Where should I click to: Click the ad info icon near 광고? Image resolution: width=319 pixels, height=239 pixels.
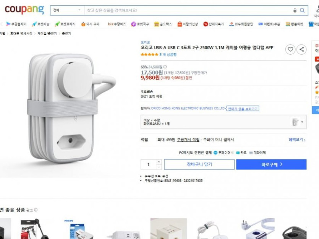pos(36,210)
